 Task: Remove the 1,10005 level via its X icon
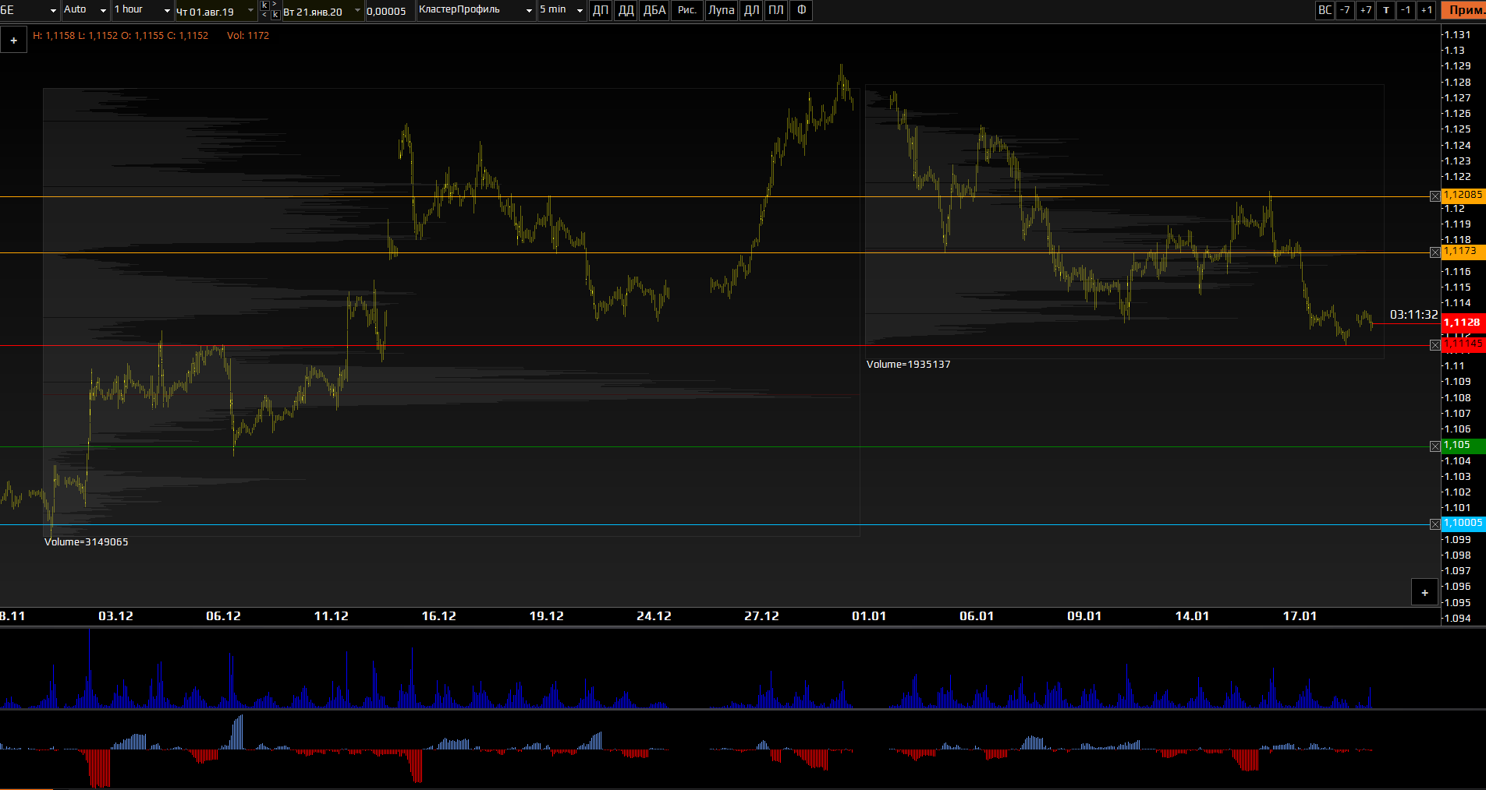(1435, 524)
